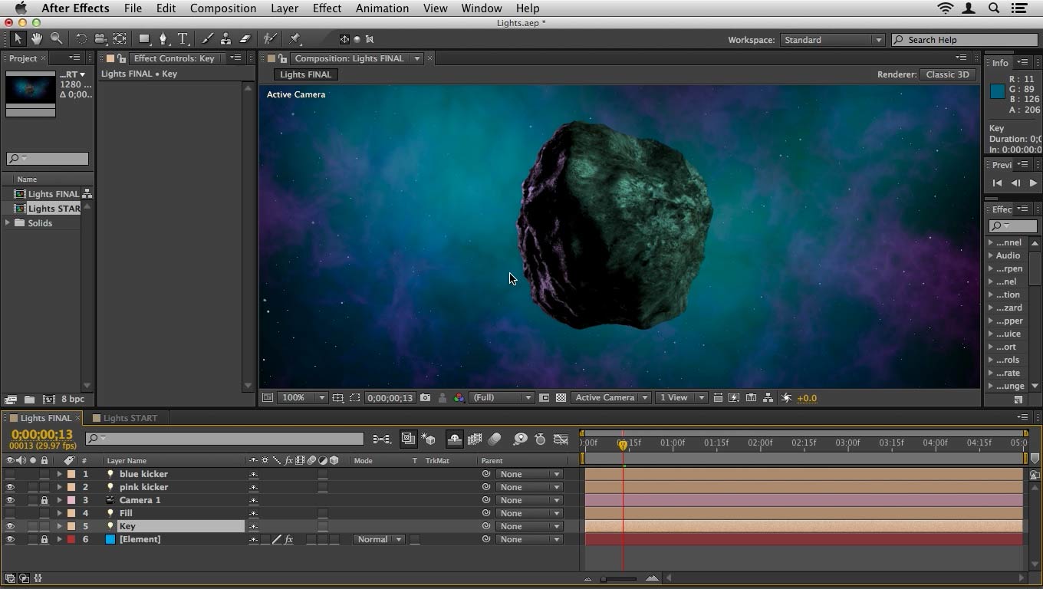Click the Search Help input field
Screen dimensions: 1043x589
pos(966,40)
